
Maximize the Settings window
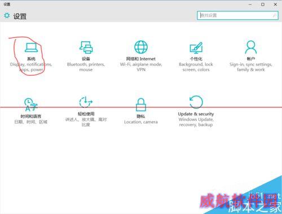(263, 5)
